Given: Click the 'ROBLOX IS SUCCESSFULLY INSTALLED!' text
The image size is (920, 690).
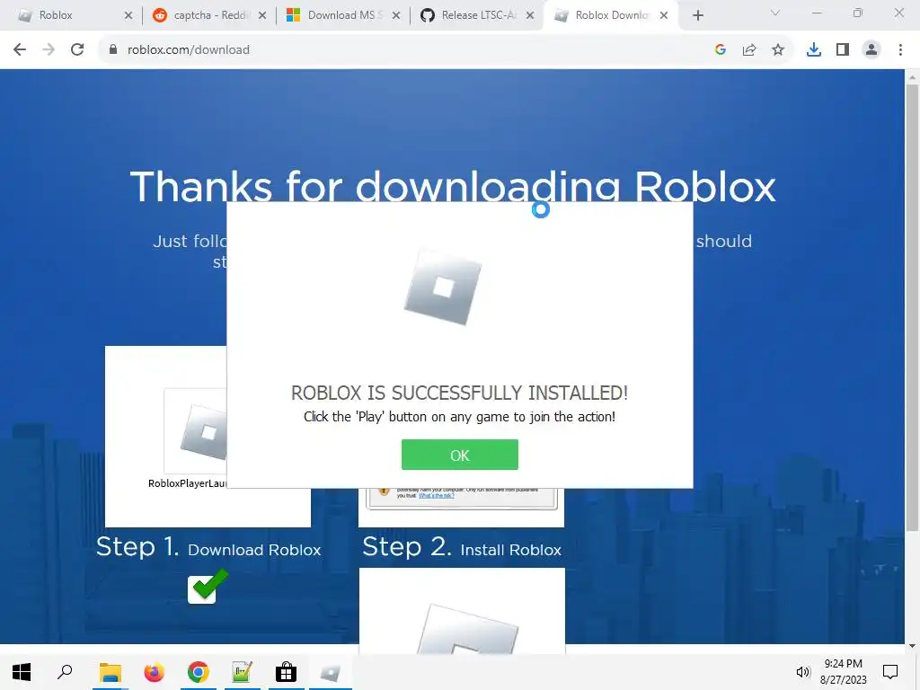Looking at the screenshot, I should pos(459,393).
